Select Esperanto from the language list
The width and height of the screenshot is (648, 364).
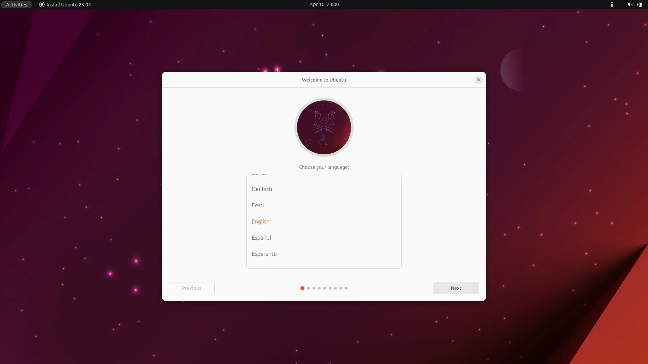(264, 254)
